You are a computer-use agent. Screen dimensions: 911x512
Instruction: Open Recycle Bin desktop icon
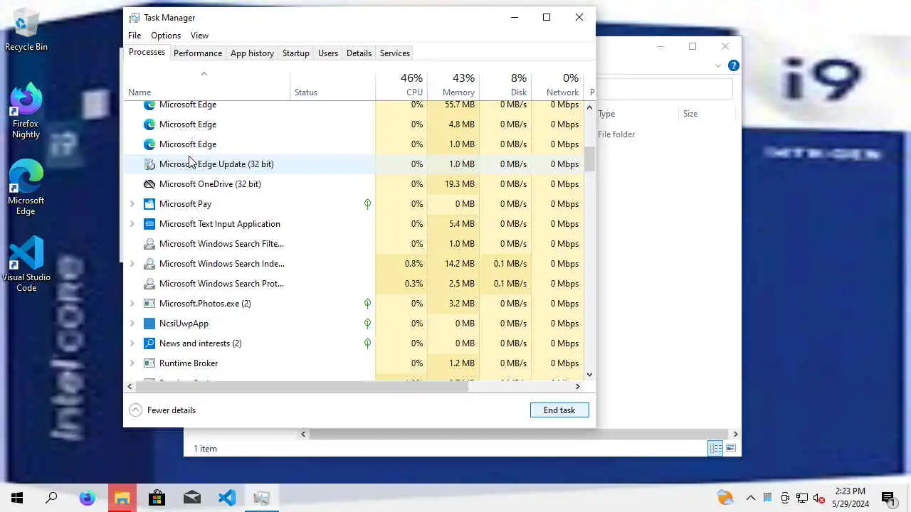click(26, 31)
